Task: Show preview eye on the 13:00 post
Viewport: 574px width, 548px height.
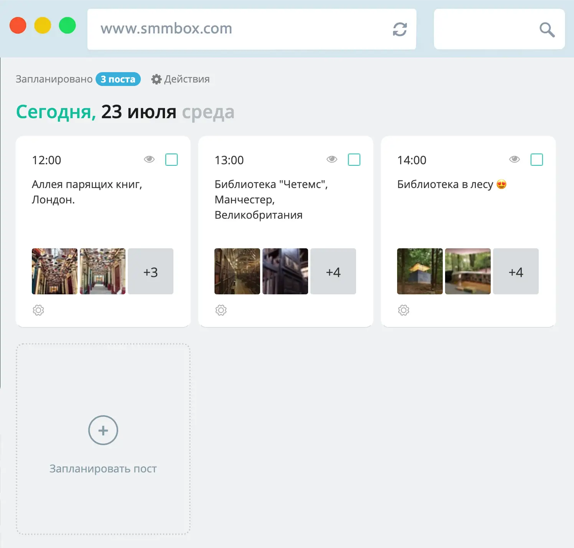Action: point(332,159)
